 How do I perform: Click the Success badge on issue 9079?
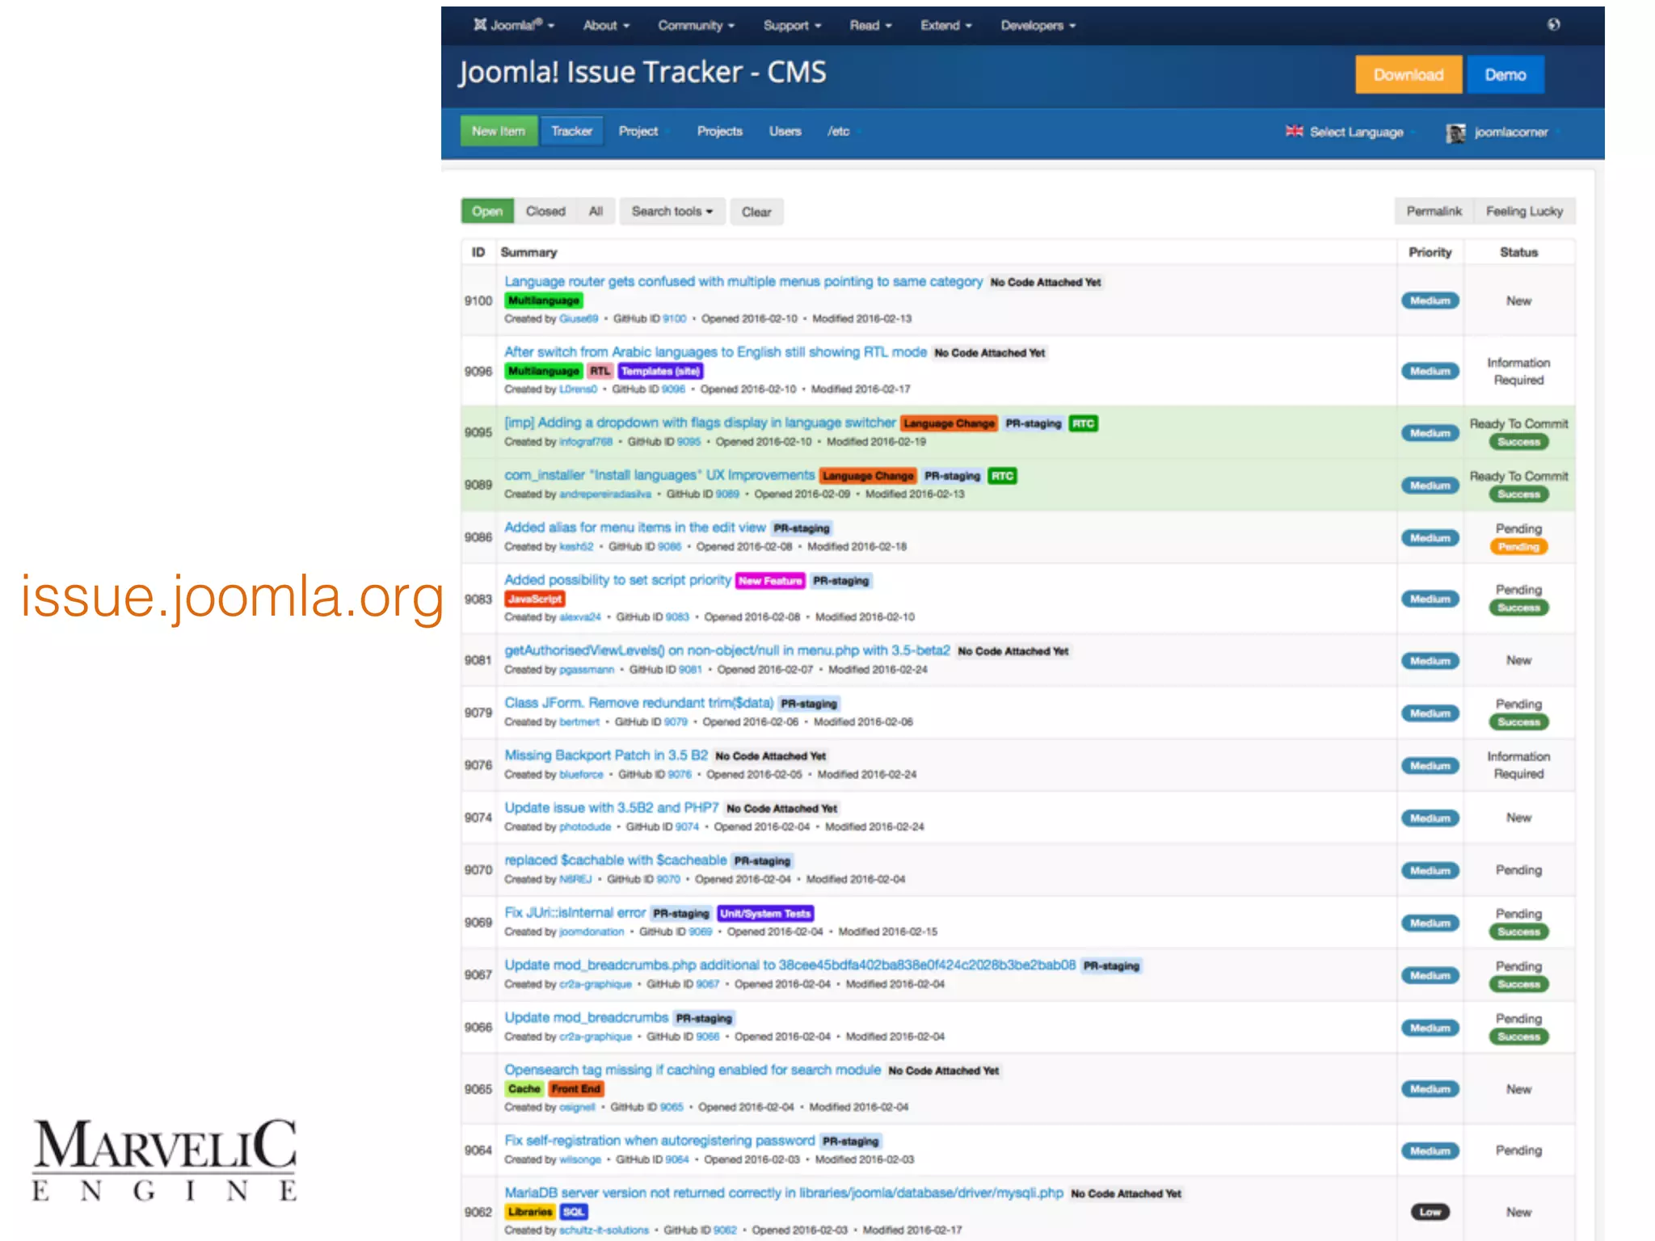pyautogui.click(x=1518, y=722)
